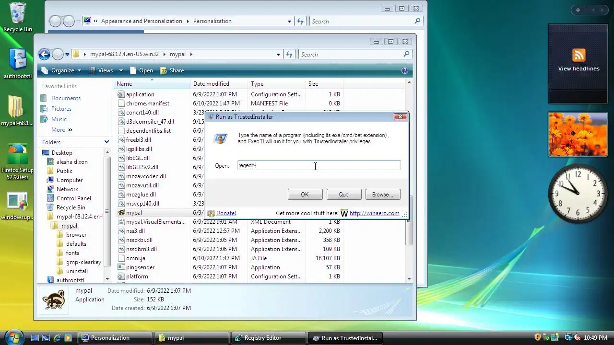Open the Recycle Bin desktop icon
This screenshot has height=345, width=614.
pyautogui.click(x=18, y=17)
